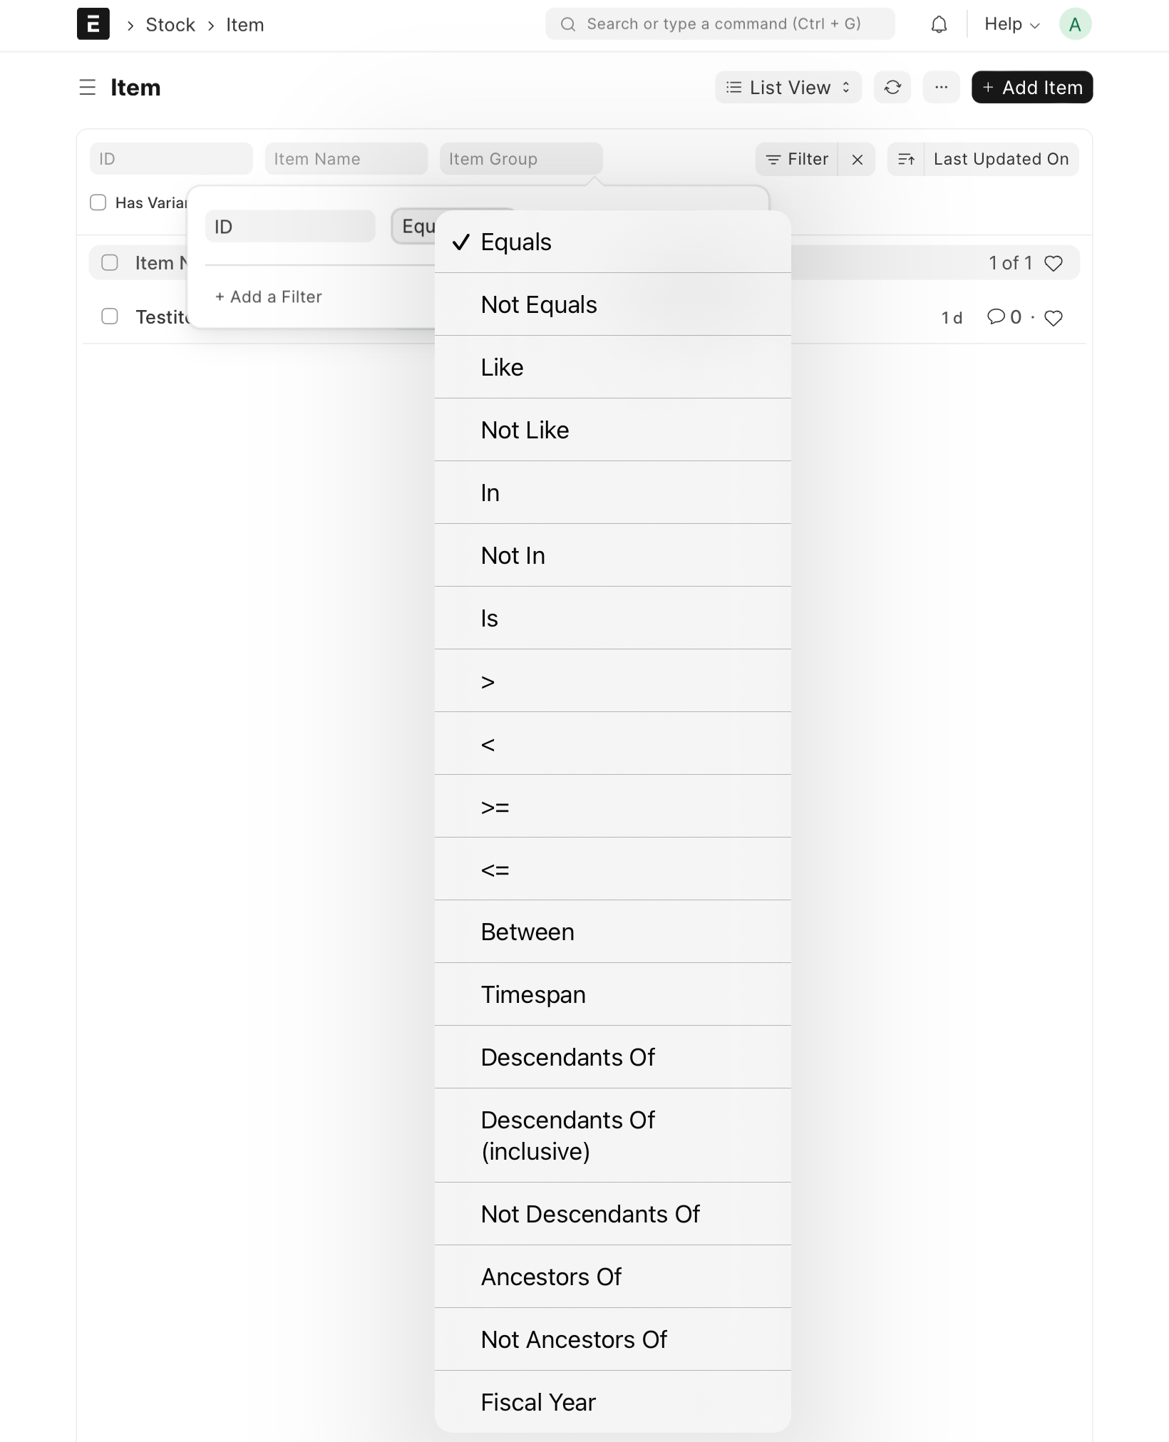The image size is (1169, 1442).
Task: Expand the Help dropdown
Action: [x=1009, y=24]
